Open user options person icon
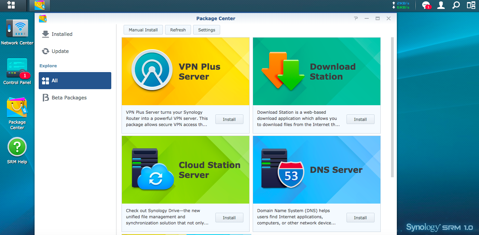The width and height of the screenshot is (479, 235). click(441, 5)
